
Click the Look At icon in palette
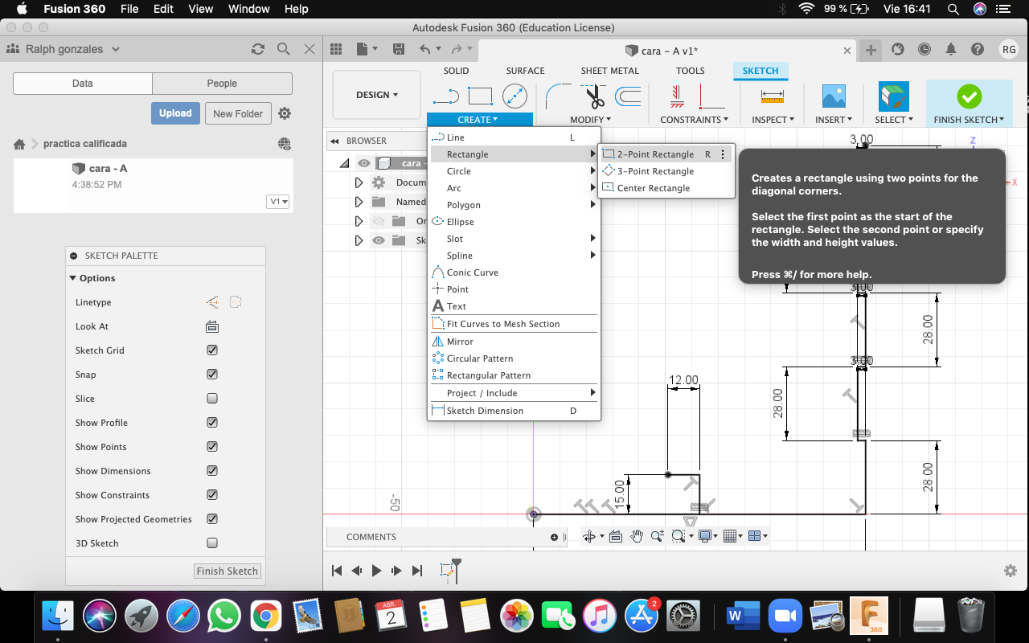[x=212, y=326]
